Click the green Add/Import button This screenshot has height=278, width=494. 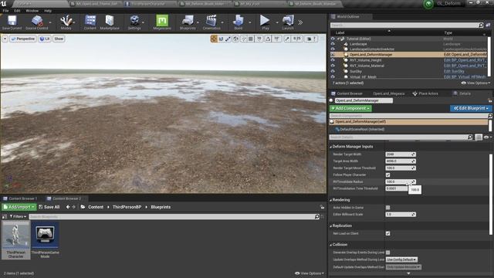tap(19, 207)
